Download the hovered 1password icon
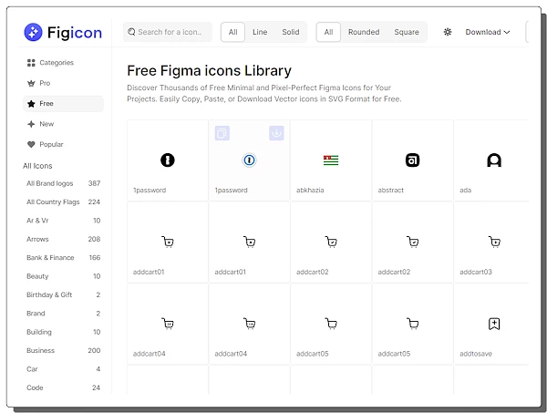Image resolution: width=547 pixels, height=413 pixels. (276, 133)
